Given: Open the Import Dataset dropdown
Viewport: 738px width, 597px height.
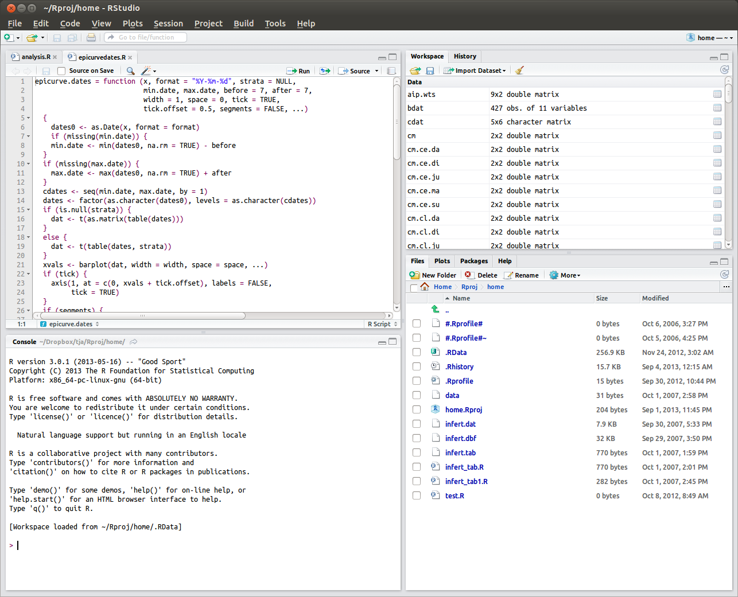Looking at the screenshot, I should (x=475, y=71).
